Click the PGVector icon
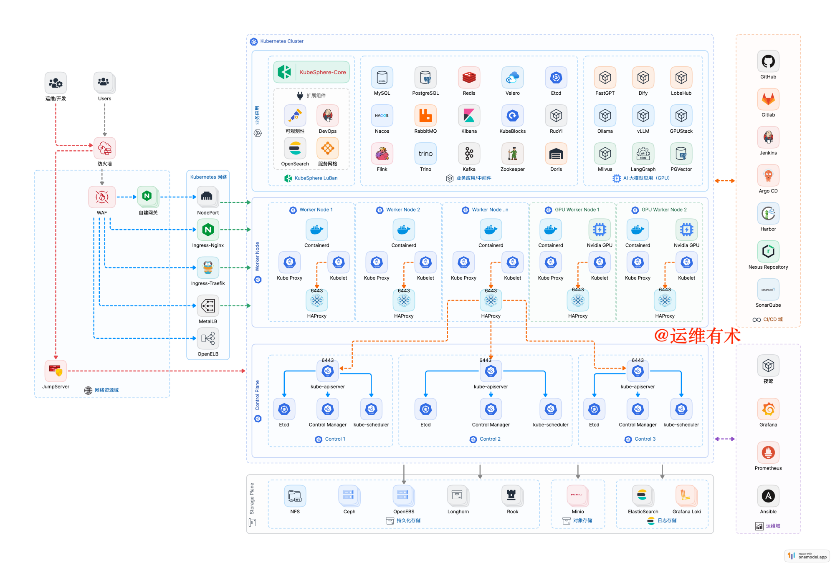The width and height of the screenshot is (835, 568). (681, 154)
